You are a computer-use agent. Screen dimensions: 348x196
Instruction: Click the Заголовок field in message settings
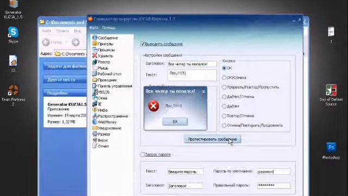[192, 64]
